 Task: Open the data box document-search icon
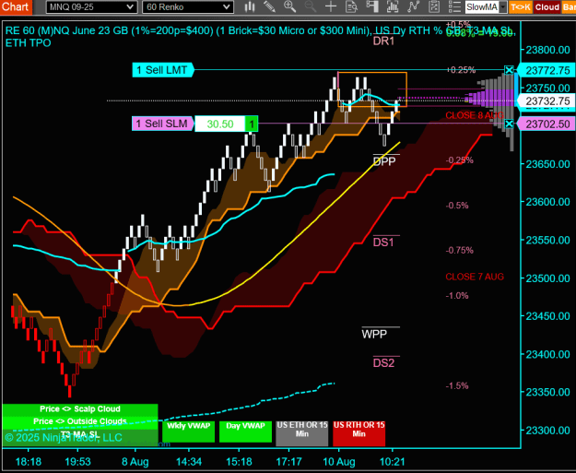point(351,6)
